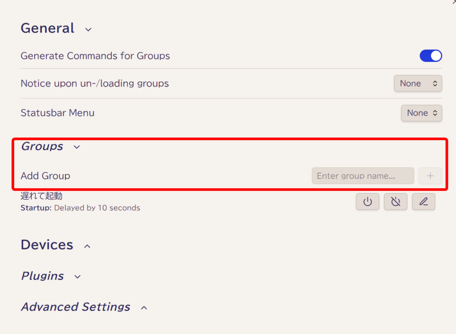This screenshot has height=334, width=456.
Task: Click the chevron next to the Devices heading
Action: pyautogui.click(x=87, y=246)
